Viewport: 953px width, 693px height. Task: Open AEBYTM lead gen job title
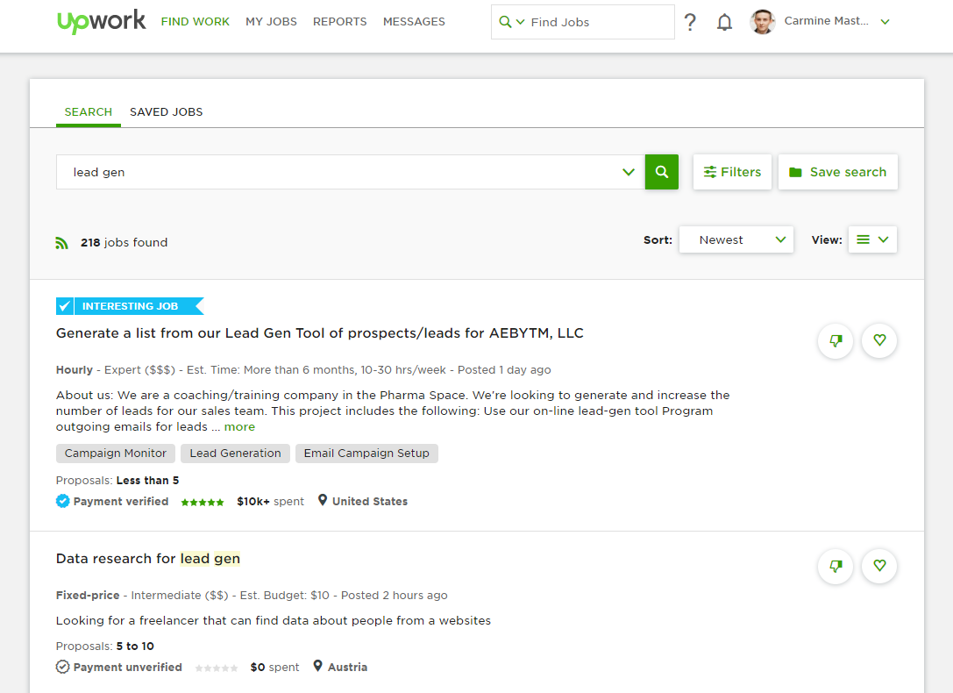tap(320, 333)
